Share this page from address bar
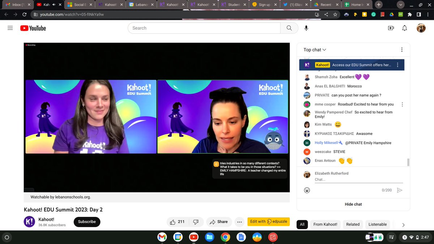The width and height of the screenshot is (434, 244). [326, 14]
